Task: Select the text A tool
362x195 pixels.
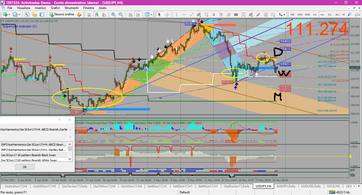Action: click(x=214, y=15)
